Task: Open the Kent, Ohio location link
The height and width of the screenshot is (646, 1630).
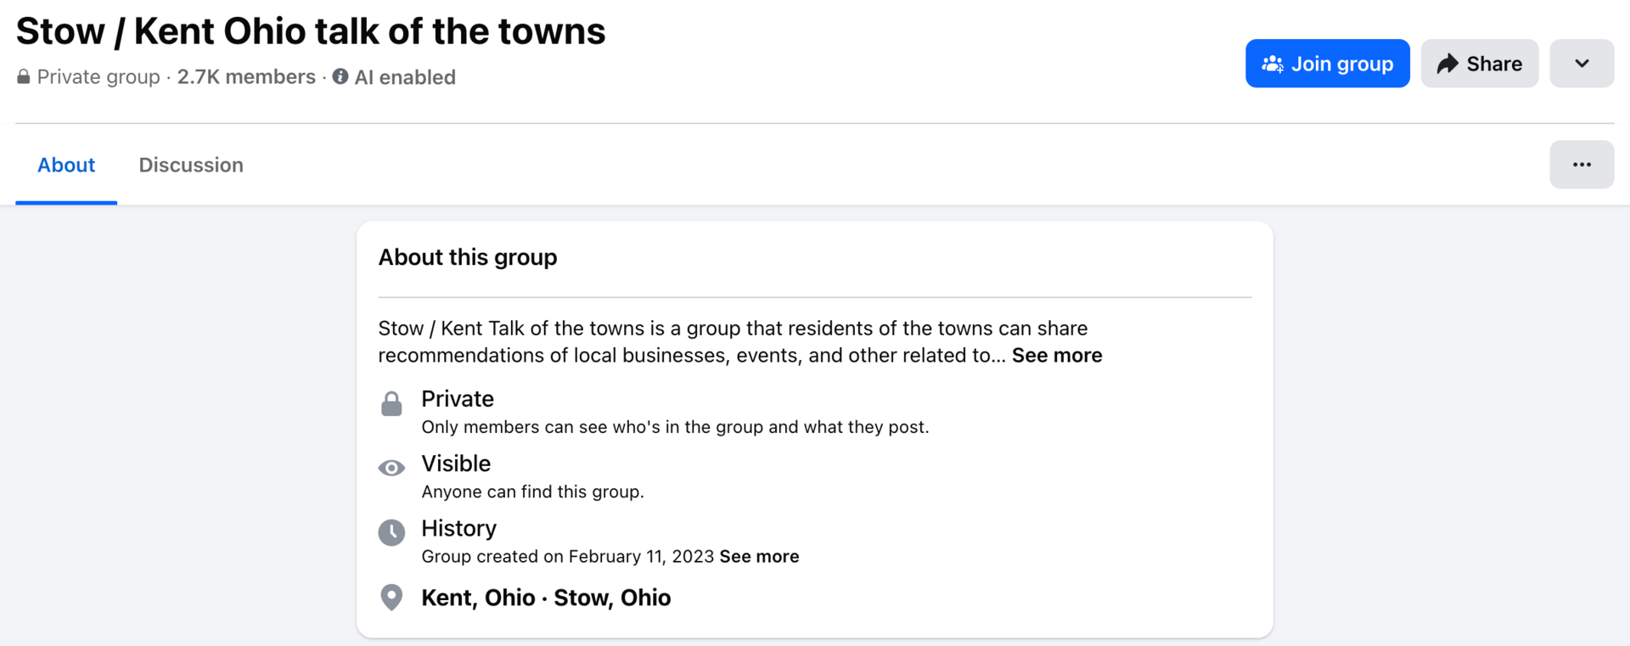Action: (478, 598)
